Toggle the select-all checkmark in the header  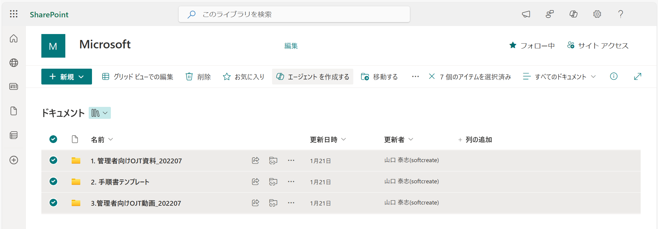tap(53, 139)
